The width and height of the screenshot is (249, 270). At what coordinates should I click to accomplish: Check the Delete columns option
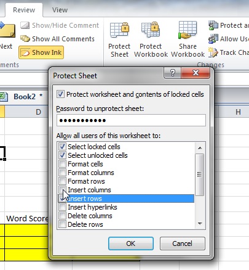coord(62,216)
